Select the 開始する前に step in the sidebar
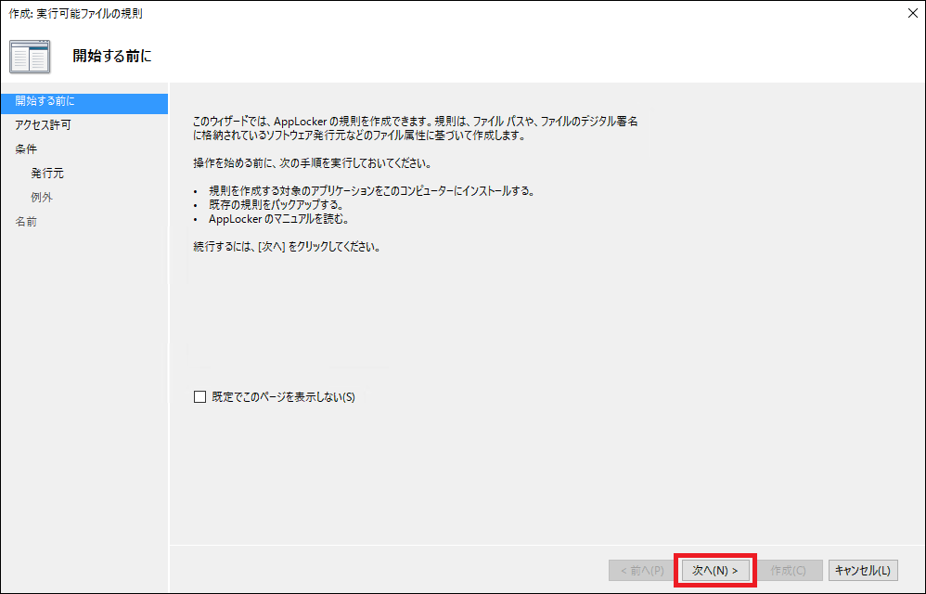The width and height of the screenshot is (926, 594). coord(45,101)
